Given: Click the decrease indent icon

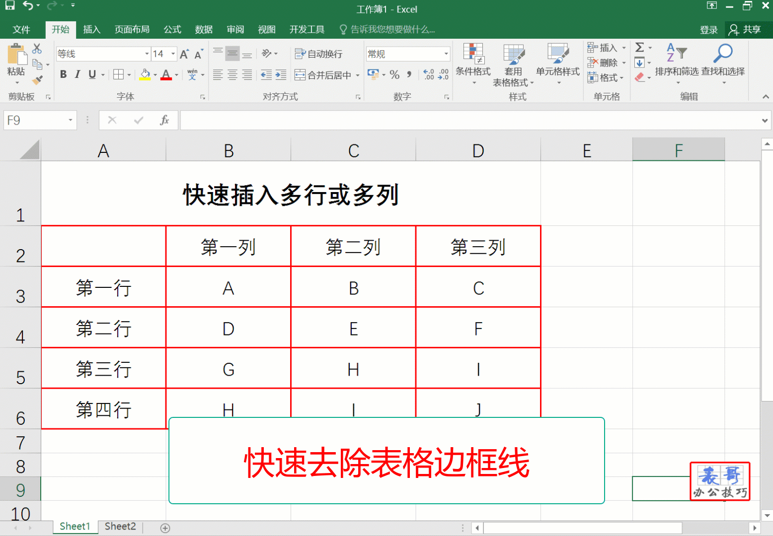Looking at the screenshot, I should (266, 75).
